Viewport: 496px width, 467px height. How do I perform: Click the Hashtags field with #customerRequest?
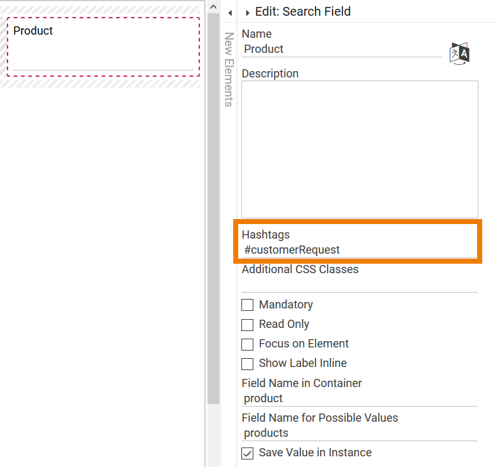click(x=359, y=250)
